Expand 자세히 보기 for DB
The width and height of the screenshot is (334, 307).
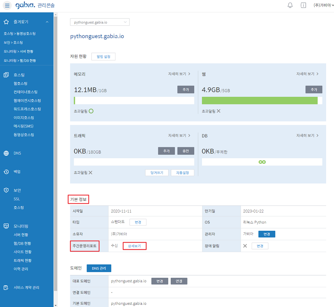[307, 135]
